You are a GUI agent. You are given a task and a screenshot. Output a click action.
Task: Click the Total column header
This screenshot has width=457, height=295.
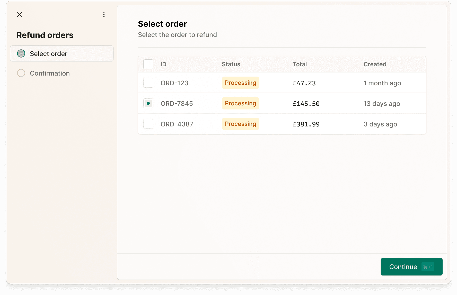coord(300,64)
